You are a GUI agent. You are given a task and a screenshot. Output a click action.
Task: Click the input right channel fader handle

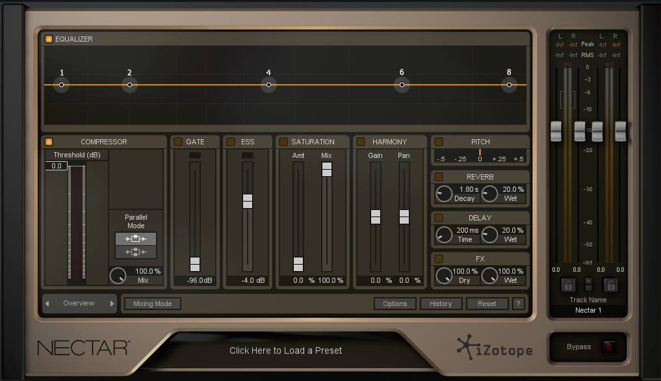[580, 131]
